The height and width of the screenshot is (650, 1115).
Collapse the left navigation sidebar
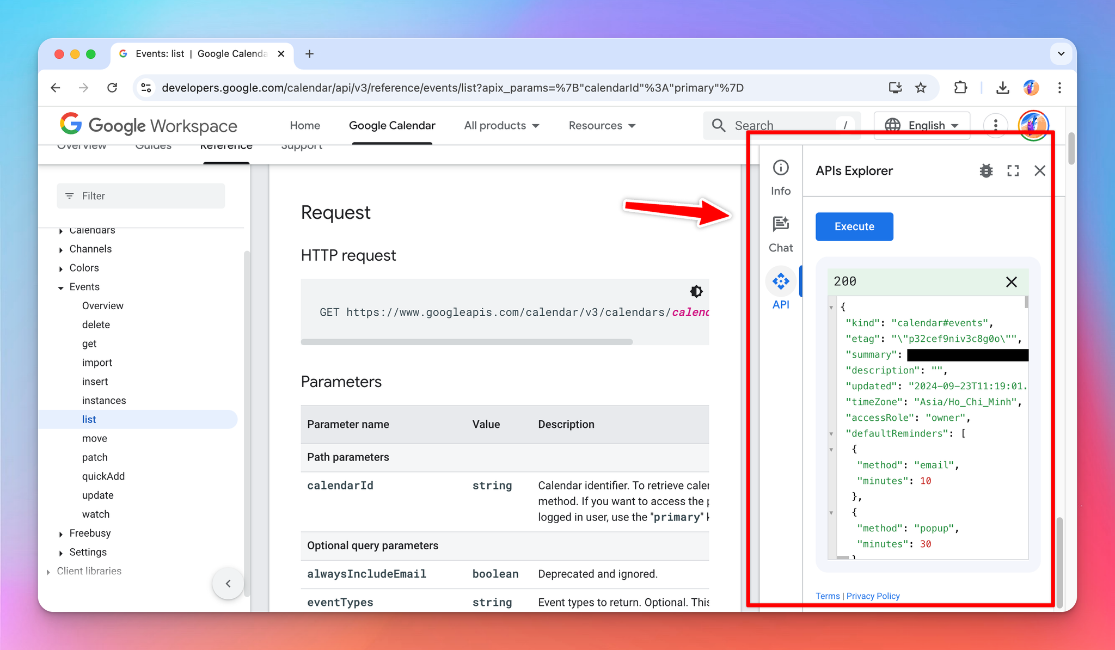pyautogui.click(x=228, y=584)
